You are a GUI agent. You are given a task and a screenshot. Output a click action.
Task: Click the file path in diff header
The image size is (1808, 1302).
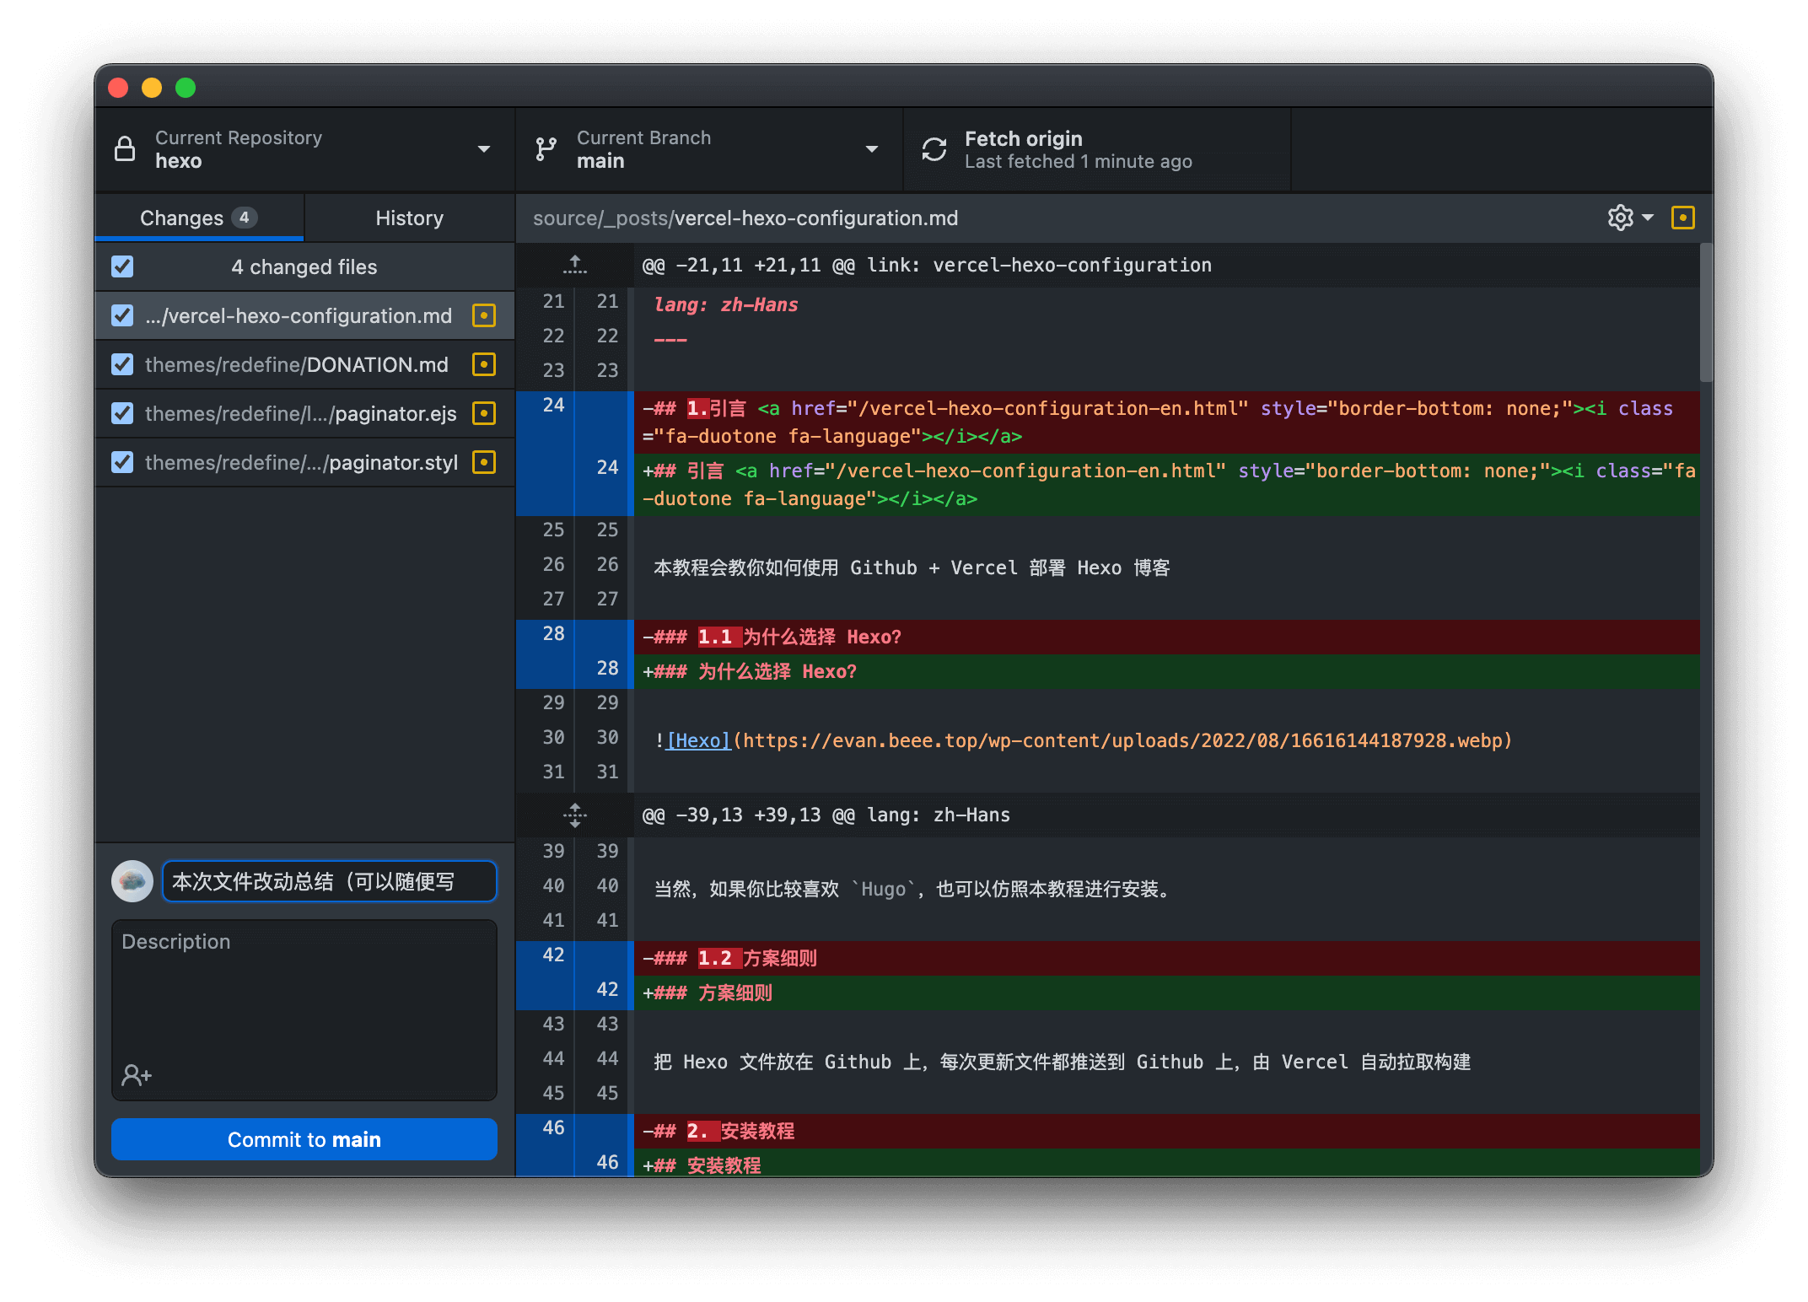tap(745, 218)
